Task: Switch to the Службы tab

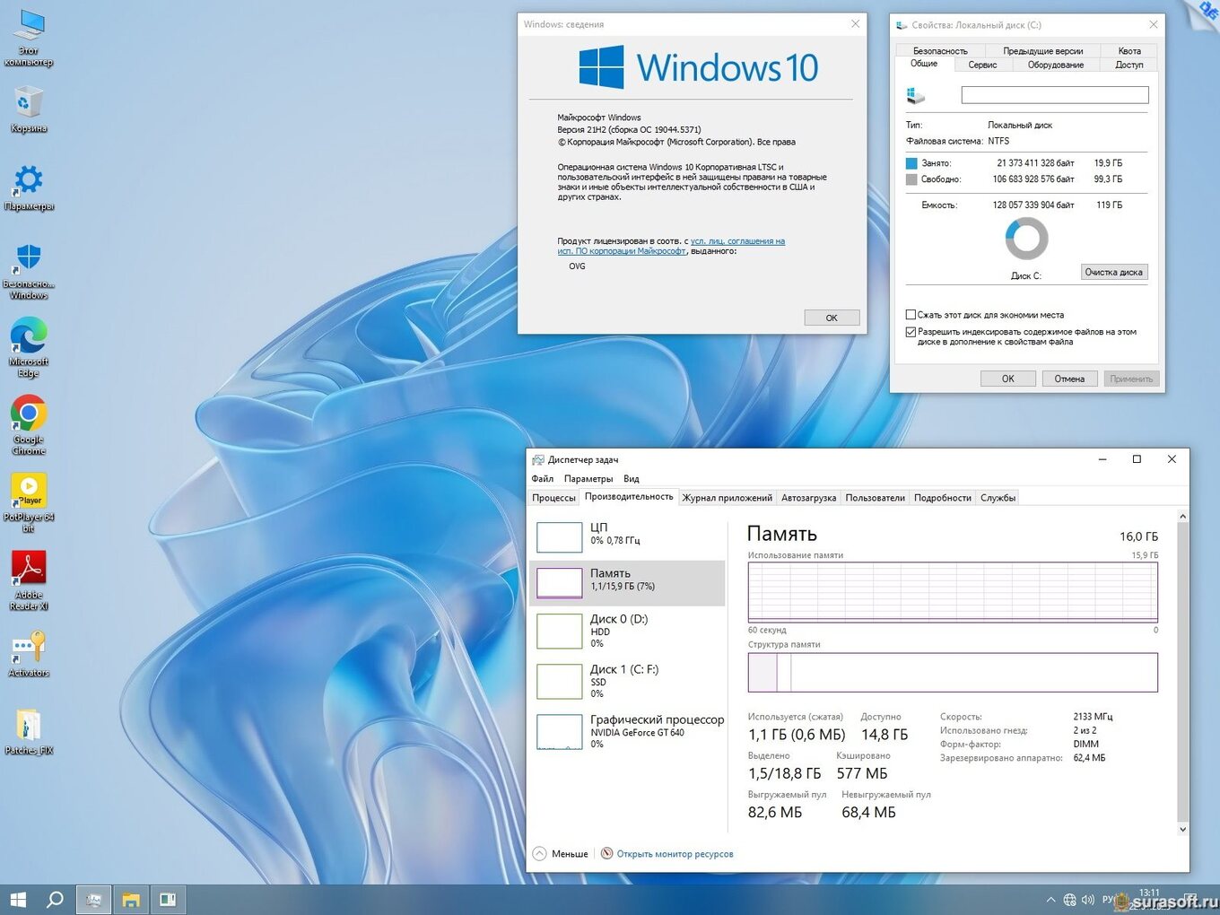Action: 998,498
